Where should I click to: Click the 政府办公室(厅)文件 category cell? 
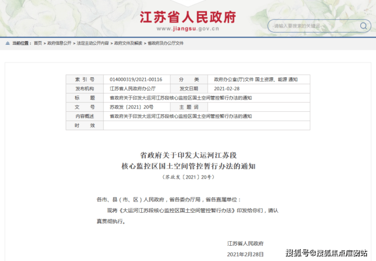259,80
